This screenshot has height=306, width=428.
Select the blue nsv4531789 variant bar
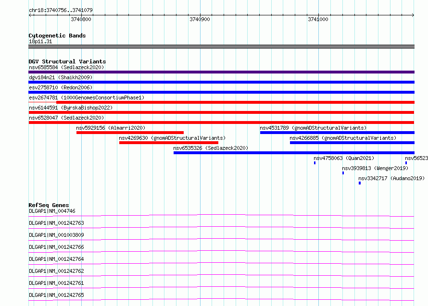point(338,133)
